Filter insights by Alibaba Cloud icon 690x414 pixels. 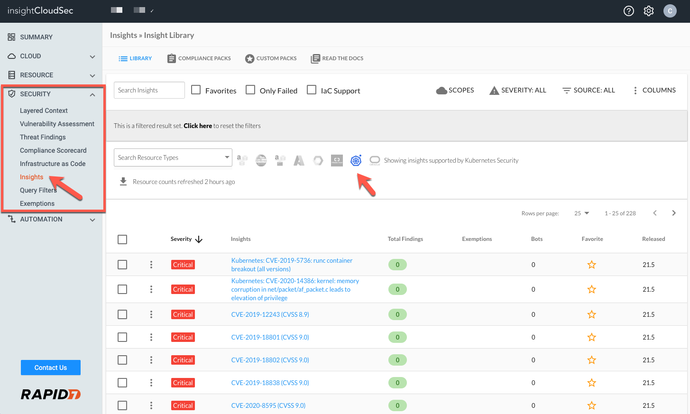[337, 160]
